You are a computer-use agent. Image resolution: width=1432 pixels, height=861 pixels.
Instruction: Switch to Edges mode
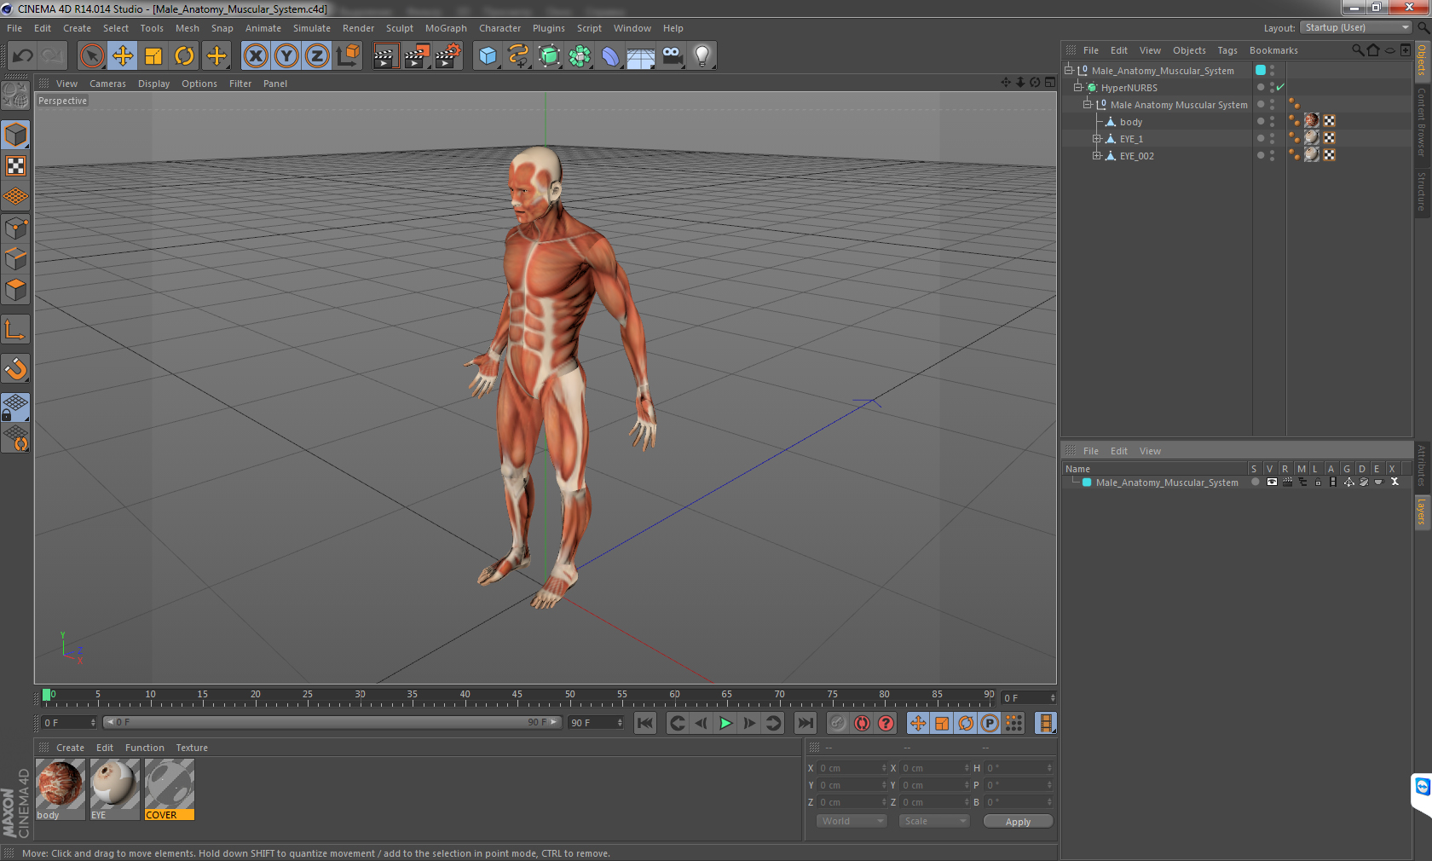click(15, 259)
